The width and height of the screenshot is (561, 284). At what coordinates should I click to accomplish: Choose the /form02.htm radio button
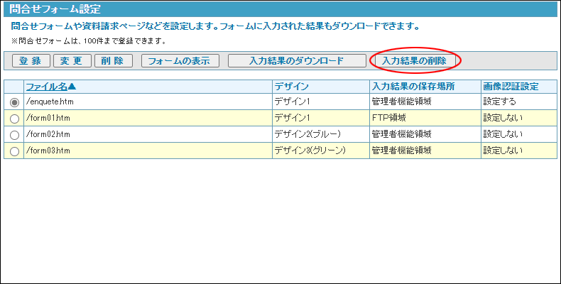coord(14,134)
